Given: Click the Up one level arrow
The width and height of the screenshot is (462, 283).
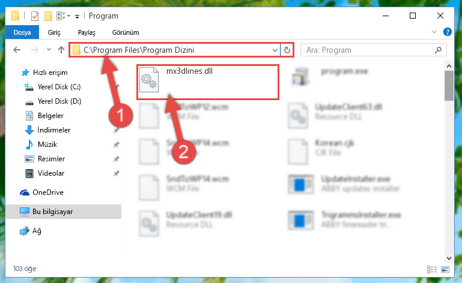Looking at the screenshot, I should coord(61,50).
